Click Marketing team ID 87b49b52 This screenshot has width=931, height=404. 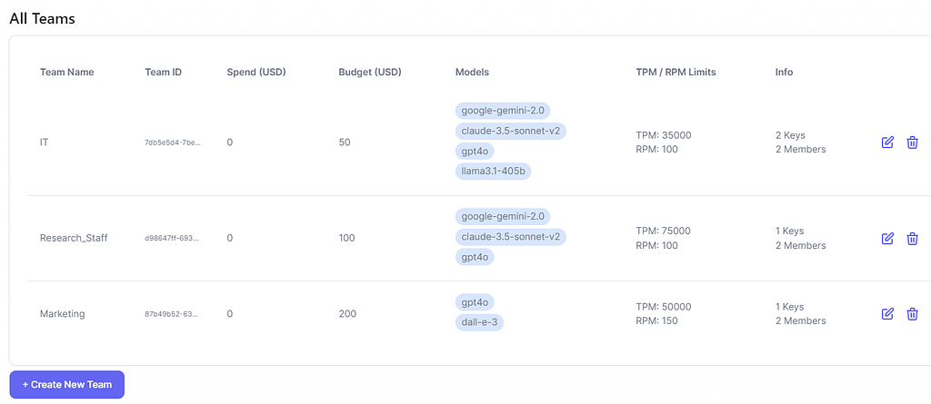pyautogui.click(x=172, y=314)
